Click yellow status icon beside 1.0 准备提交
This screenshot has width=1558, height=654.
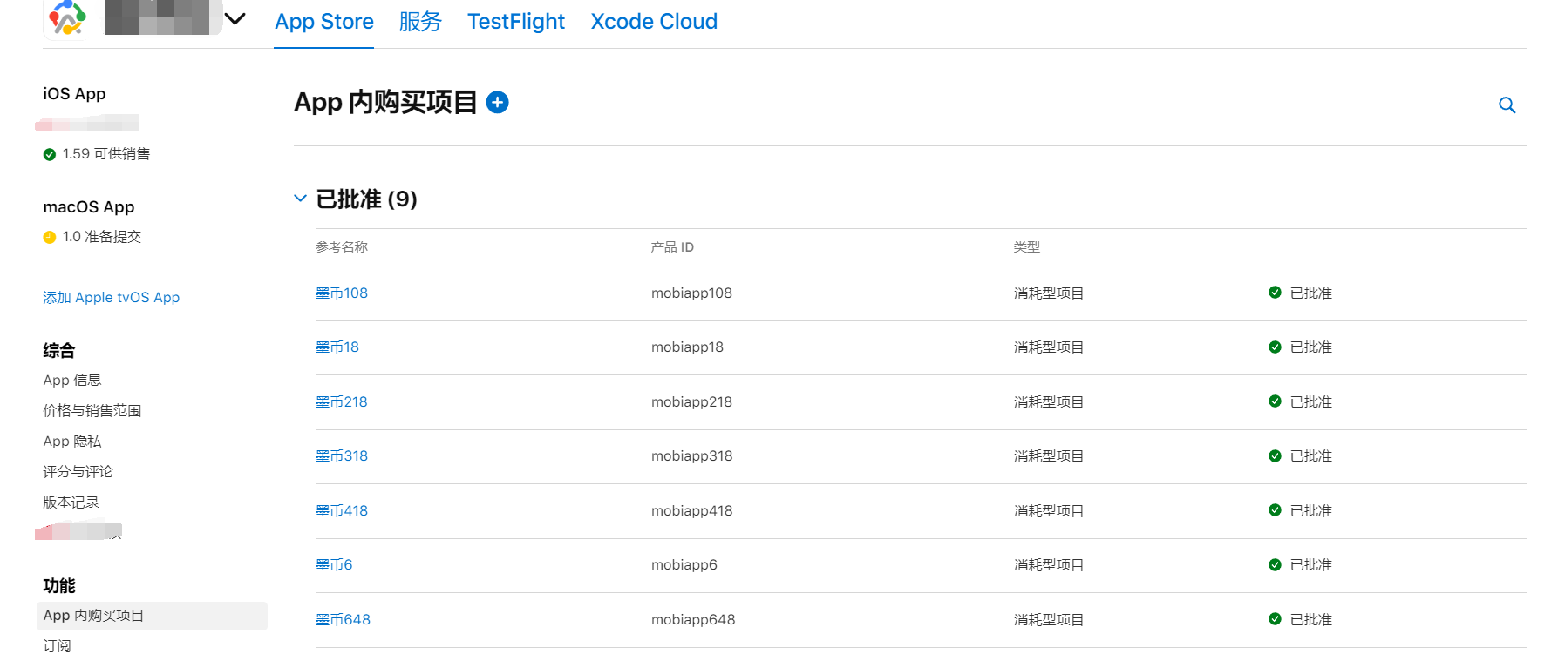coord(50,237)
